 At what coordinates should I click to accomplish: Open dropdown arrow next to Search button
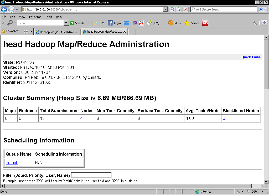pos(88,23)
